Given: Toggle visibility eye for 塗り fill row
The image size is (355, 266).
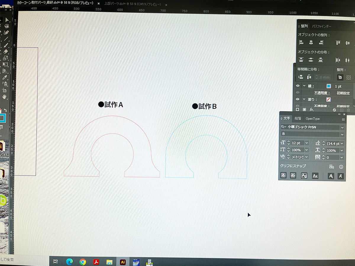Looking at the screenshot, I should click(x=298, y=99).
